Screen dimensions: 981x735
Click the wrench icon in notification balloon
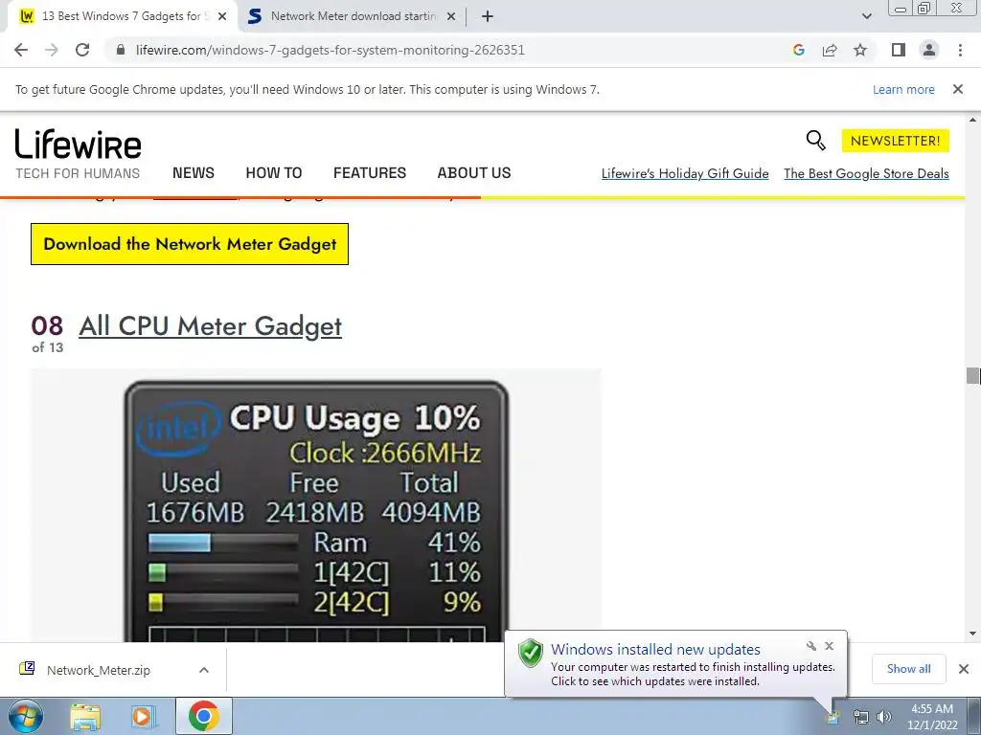coord(811,646)
